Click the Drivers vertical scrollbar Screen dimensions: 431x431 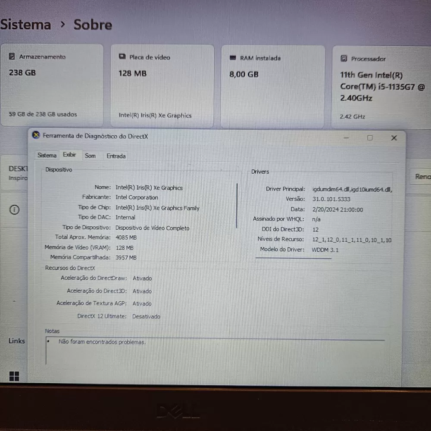237,206
